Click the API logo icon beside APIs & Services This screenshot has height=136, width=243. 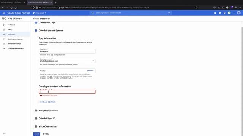pyautogui.click(x=4, y=19)
